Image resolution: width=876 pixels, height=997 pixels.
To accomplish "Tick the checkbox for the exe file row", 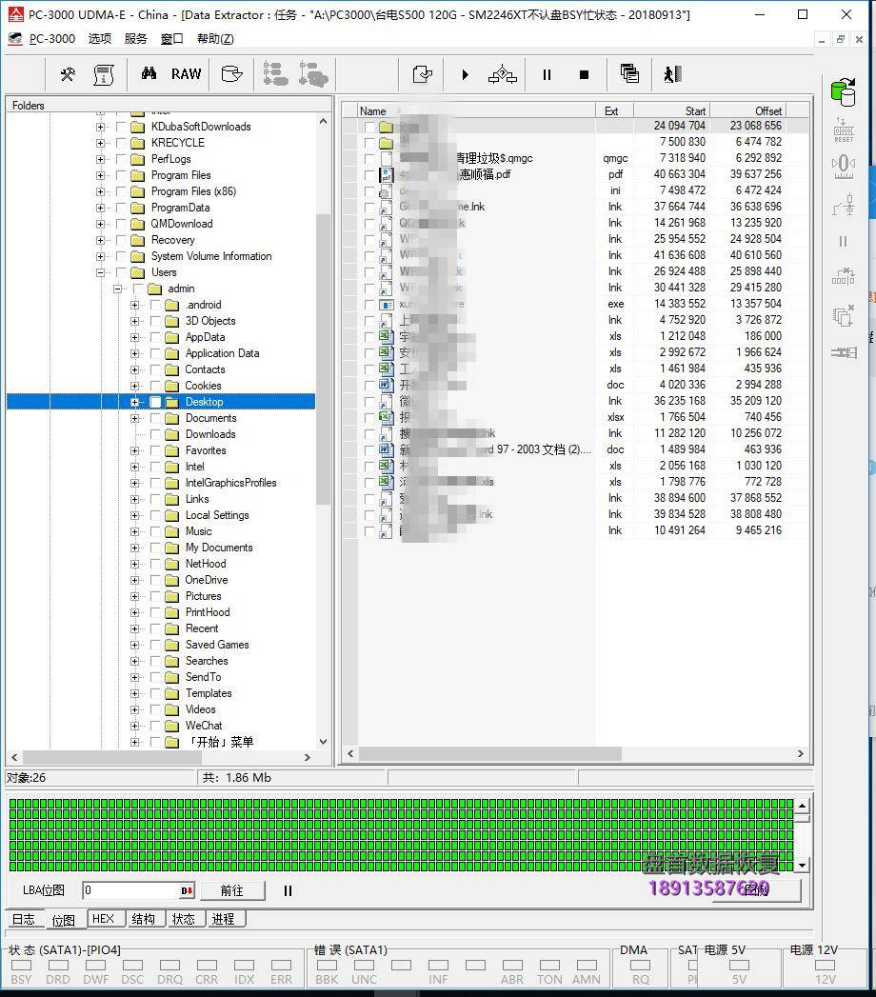I will pos(369,305).
